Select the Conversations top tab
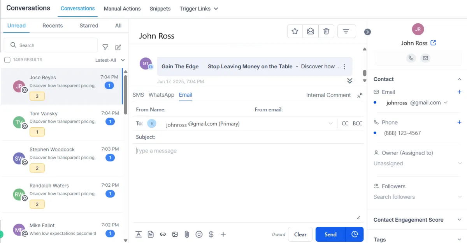467x243 pixels. point(78,8)
